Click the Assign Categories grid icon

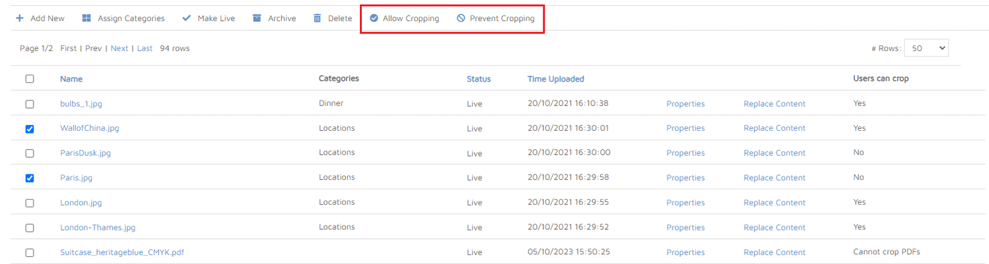point(86,19)
